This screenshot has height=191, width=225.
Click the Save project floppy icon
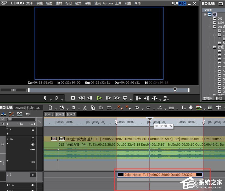click(x=73, y=108)
